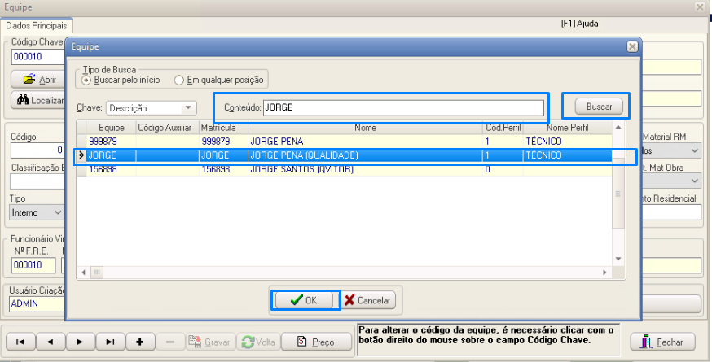Open the Material RM dropdown
712x362 pixels.
point(694,151)
